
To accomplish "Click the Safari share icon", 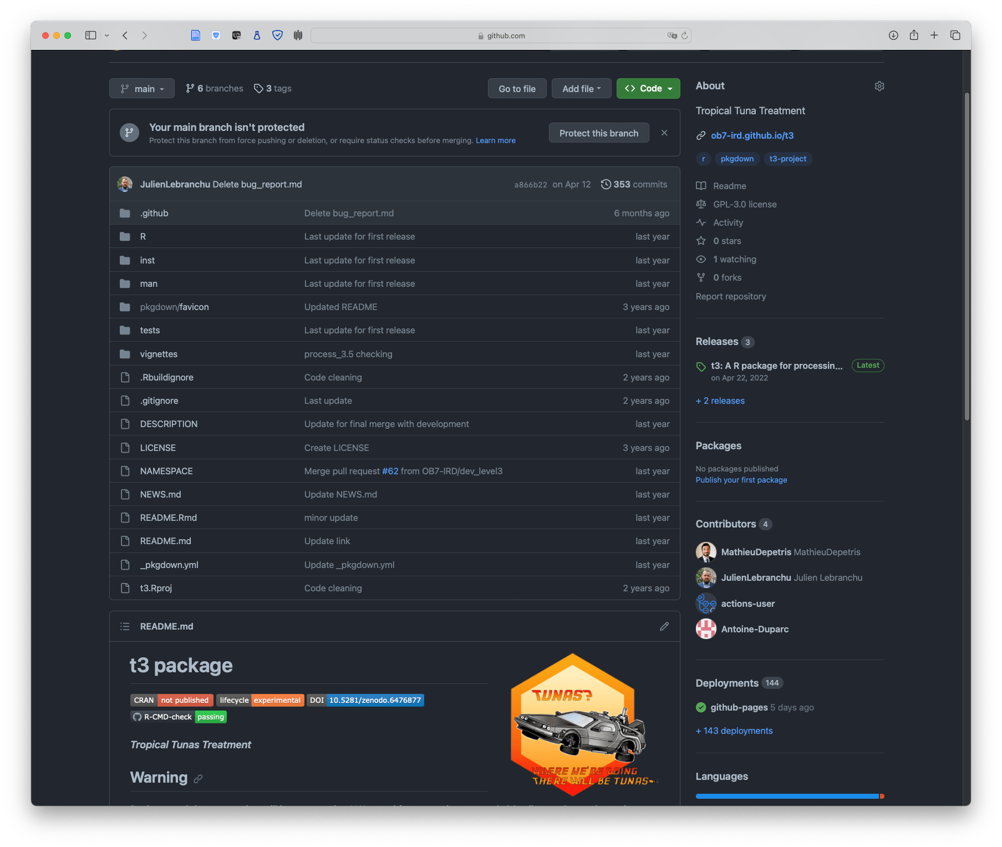I will pos(914,35).
